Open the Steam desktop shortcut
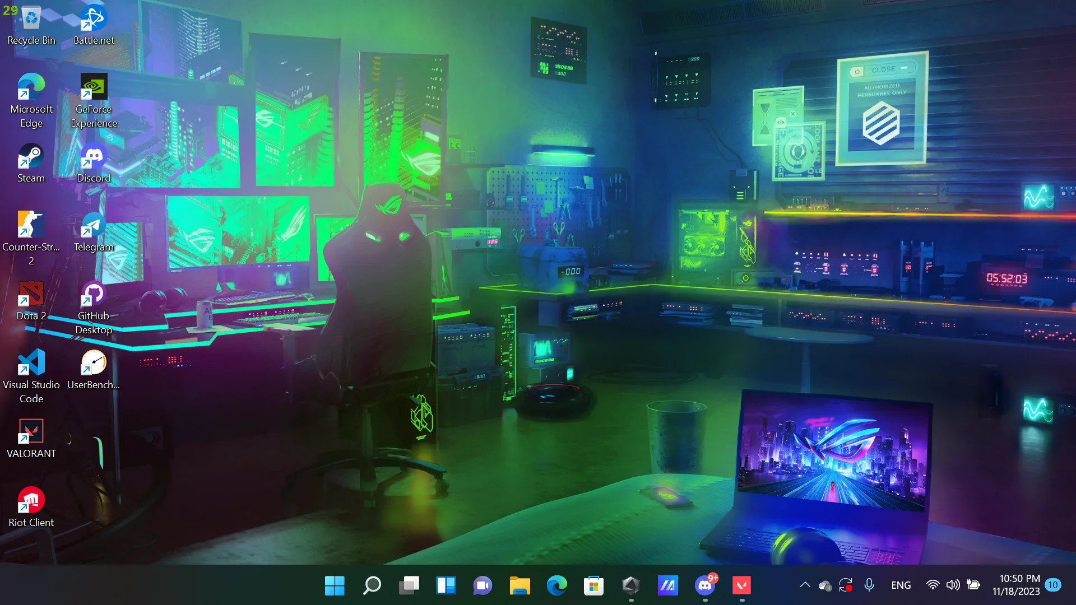This screenshot has height=605, width=1076. (x=31, y=163)
